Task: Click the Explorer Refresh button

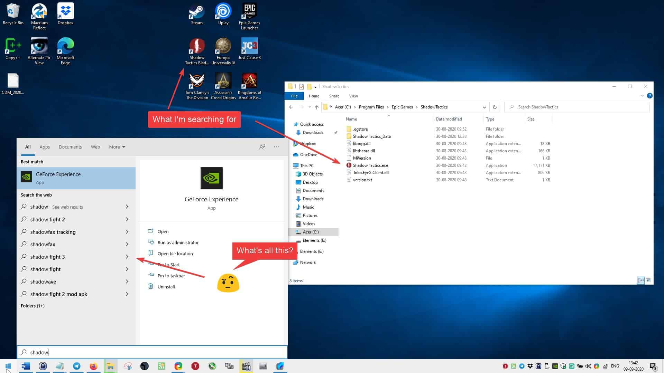Action: coord(495,107)
